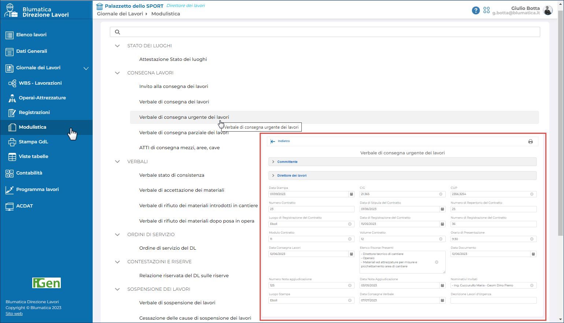Click the Giulio Botta profile avatar
The image size is (564, 323).
tap(548, 10)
